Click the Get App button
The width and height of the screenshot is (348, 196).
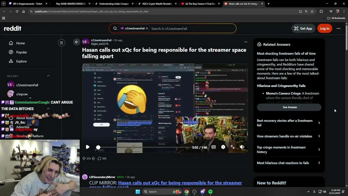(x=303, y=28)
